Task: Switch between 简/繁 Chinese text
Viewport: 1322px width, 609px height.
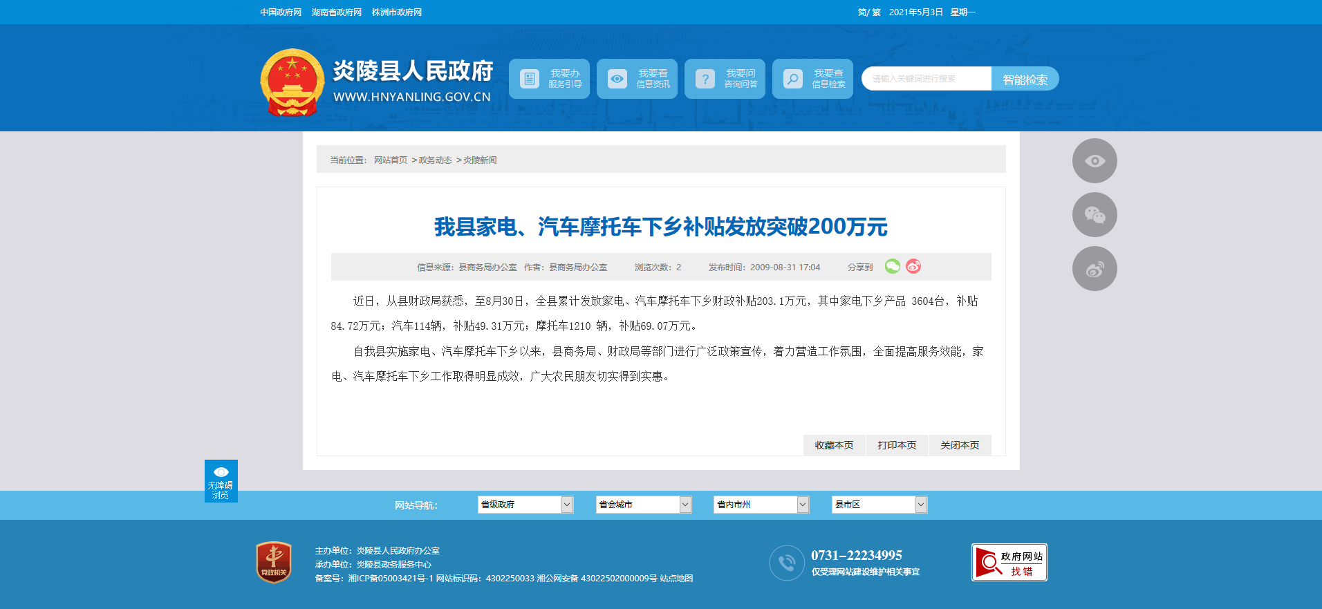Action: click(x=869, y=12)
